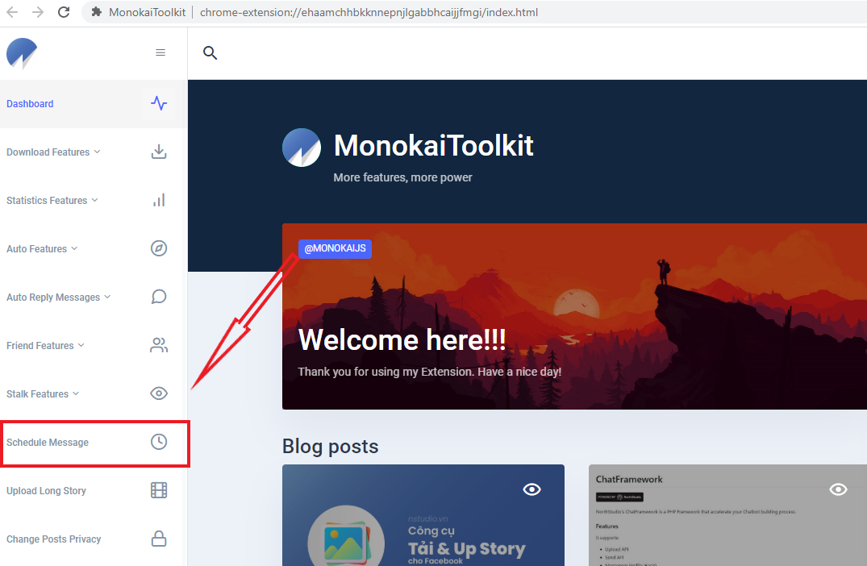Open the Upload Long Story menu item

(x=47, y=491)
